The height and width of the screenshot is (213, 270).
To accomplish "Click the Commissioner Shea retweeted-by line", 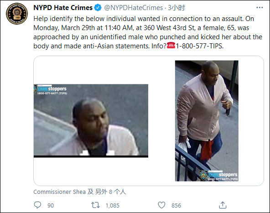I will 79,192.
